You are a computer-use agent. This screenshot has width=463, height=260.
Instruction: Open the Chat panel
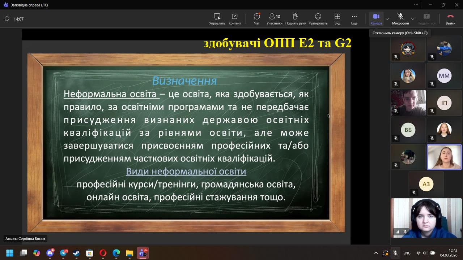256,19
